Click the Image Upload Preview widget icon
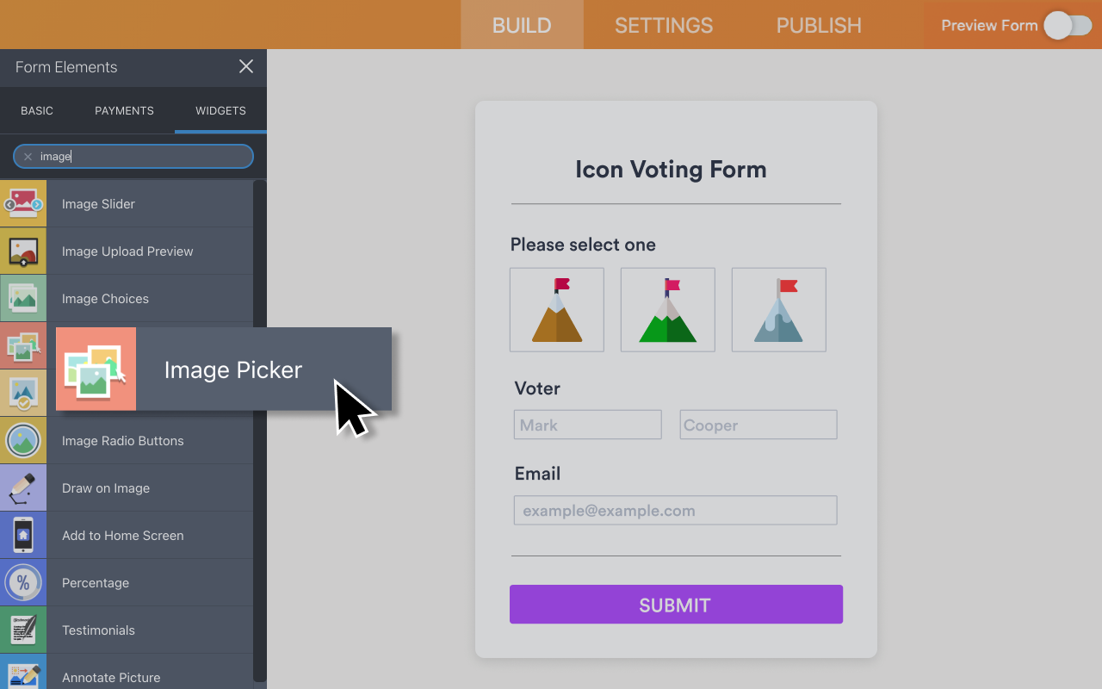This screenshot has width=1102, height=689. [x=23, y=251]
